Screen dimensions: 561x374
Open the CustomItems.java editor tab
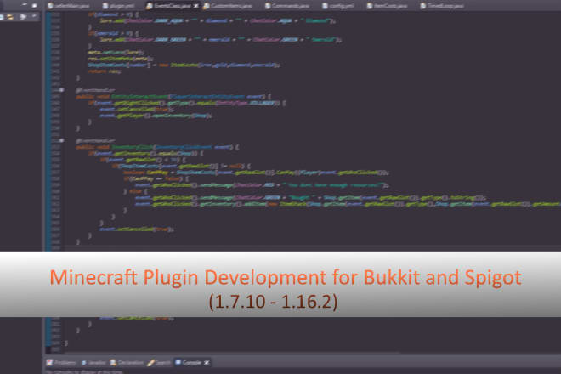point(228,6)
